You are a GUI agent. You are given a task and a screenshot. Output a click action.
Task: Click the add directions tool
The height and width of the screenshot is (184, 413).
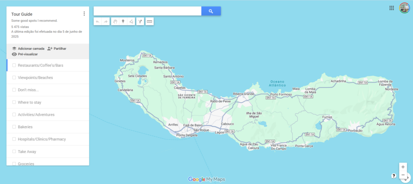coord(140,21)
